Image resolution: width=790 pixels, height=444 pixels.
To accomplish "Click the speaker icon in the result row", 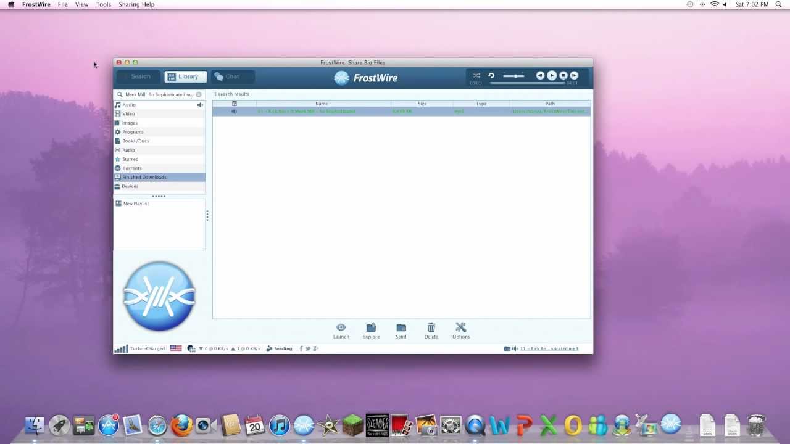I will tap(234, 112).
